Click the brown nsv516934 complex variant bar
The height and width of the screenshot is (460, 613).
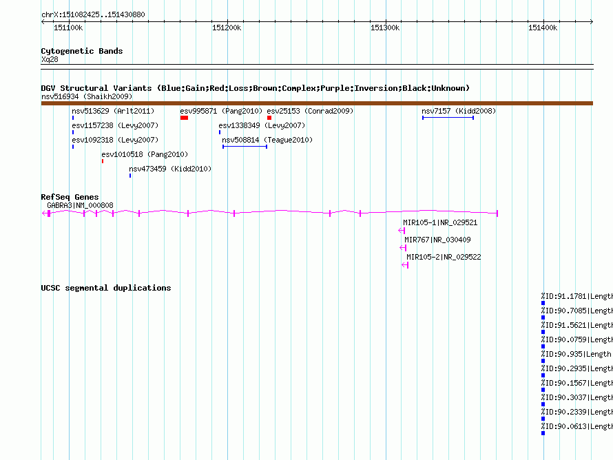click(317, 103)
